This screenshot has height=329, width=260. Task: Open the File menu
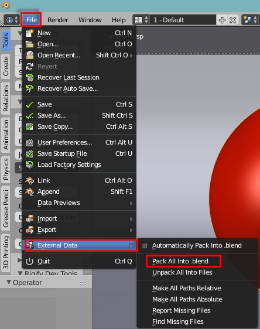[31, 20]
